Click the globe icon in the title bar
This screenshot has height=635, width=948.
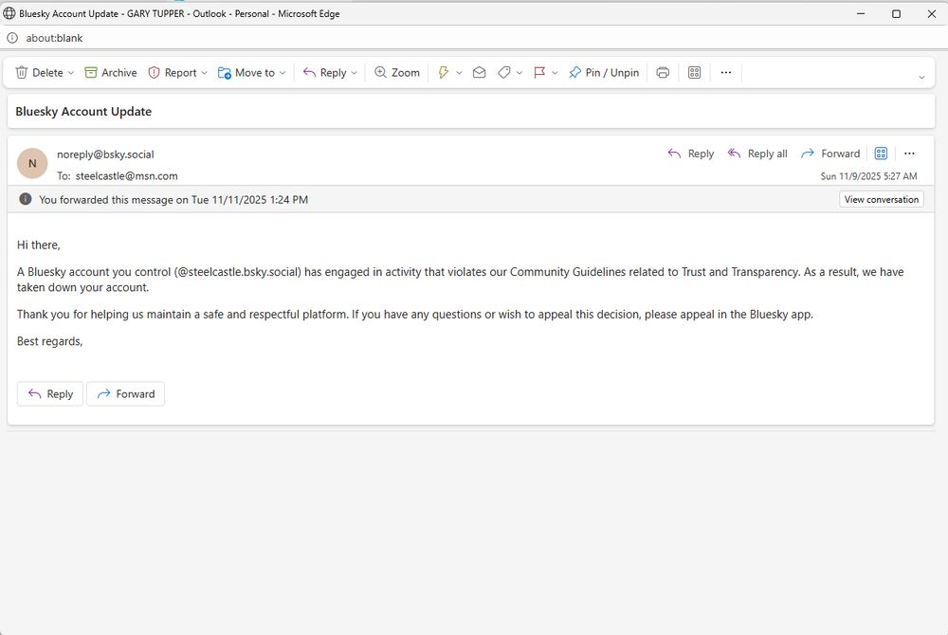[9, 13]
